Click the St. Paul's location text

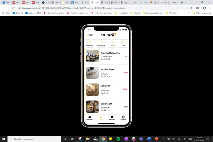point(104,74)
